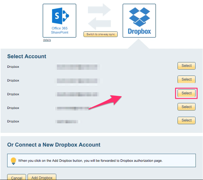Viewport: 203px width, 180px height.
Task: Click the lightbulb hint icon
Action: 13,161
